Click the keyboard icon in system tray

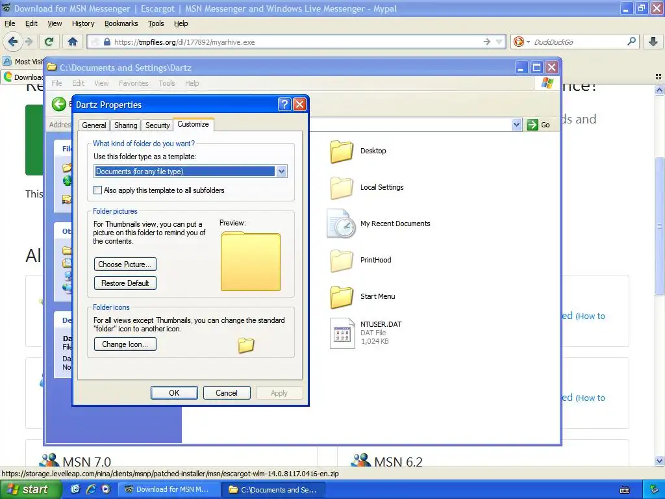624,490
